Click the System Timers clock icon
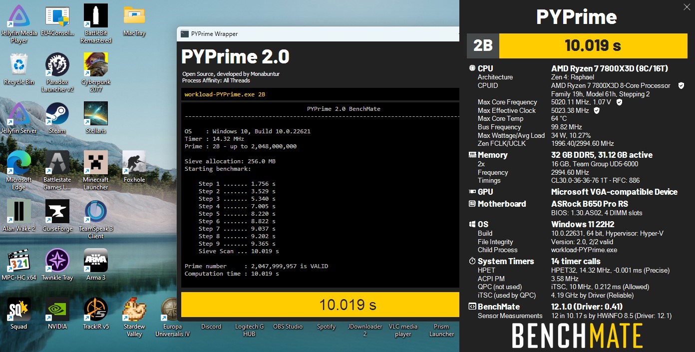The image size is (695, 352). click(472, 261)
